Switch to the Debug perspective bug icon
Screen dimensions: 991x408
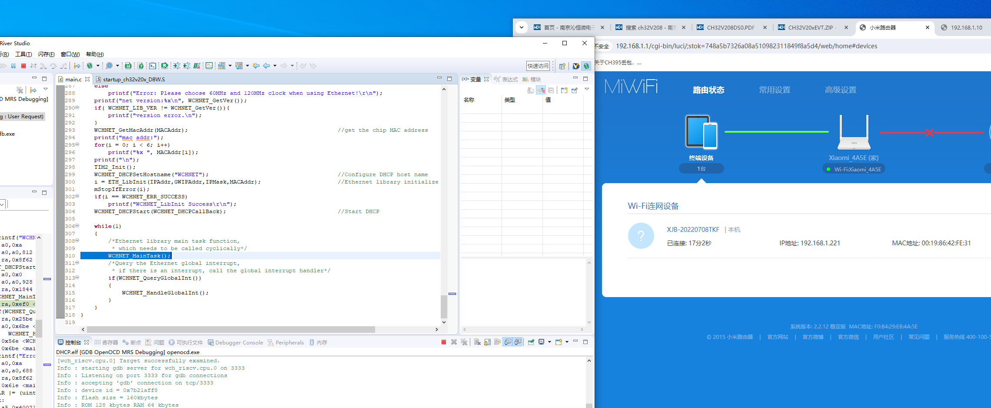pyautogui.click(x=586, y=66)
